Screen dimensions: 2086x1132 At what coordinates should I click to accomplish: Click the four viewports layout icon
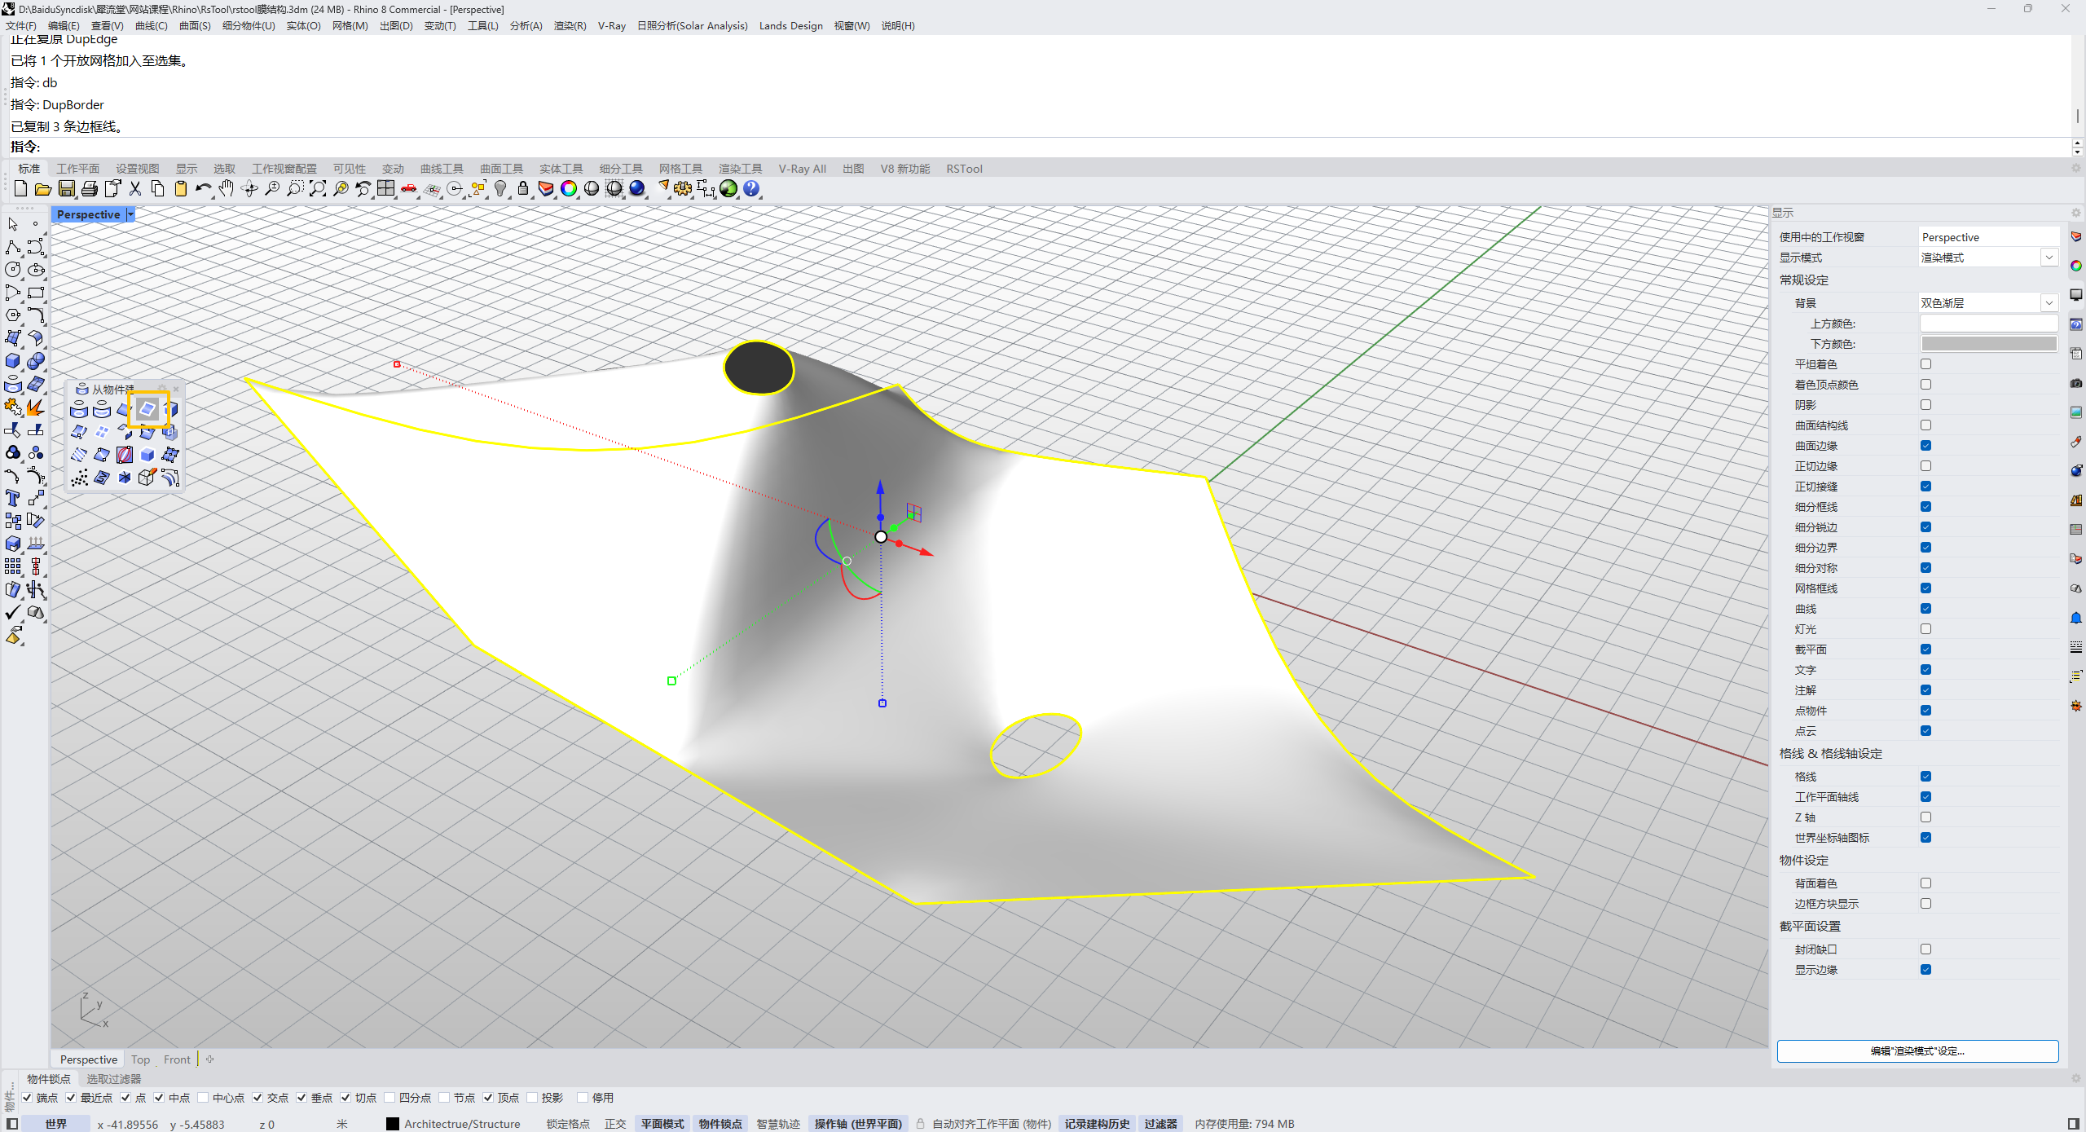[385, 189]
